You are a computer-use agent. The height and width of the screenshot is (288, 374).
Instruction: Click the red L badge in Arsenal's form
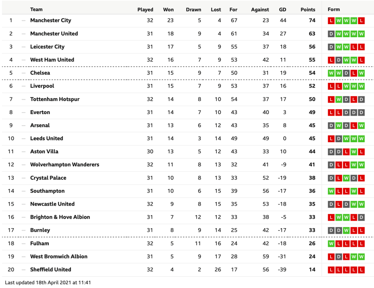click(x=353, y=126)
